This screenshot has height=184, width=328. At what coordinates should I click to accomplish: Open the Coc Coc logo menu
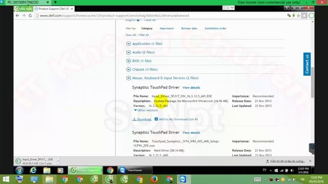(x=24, y=9)
